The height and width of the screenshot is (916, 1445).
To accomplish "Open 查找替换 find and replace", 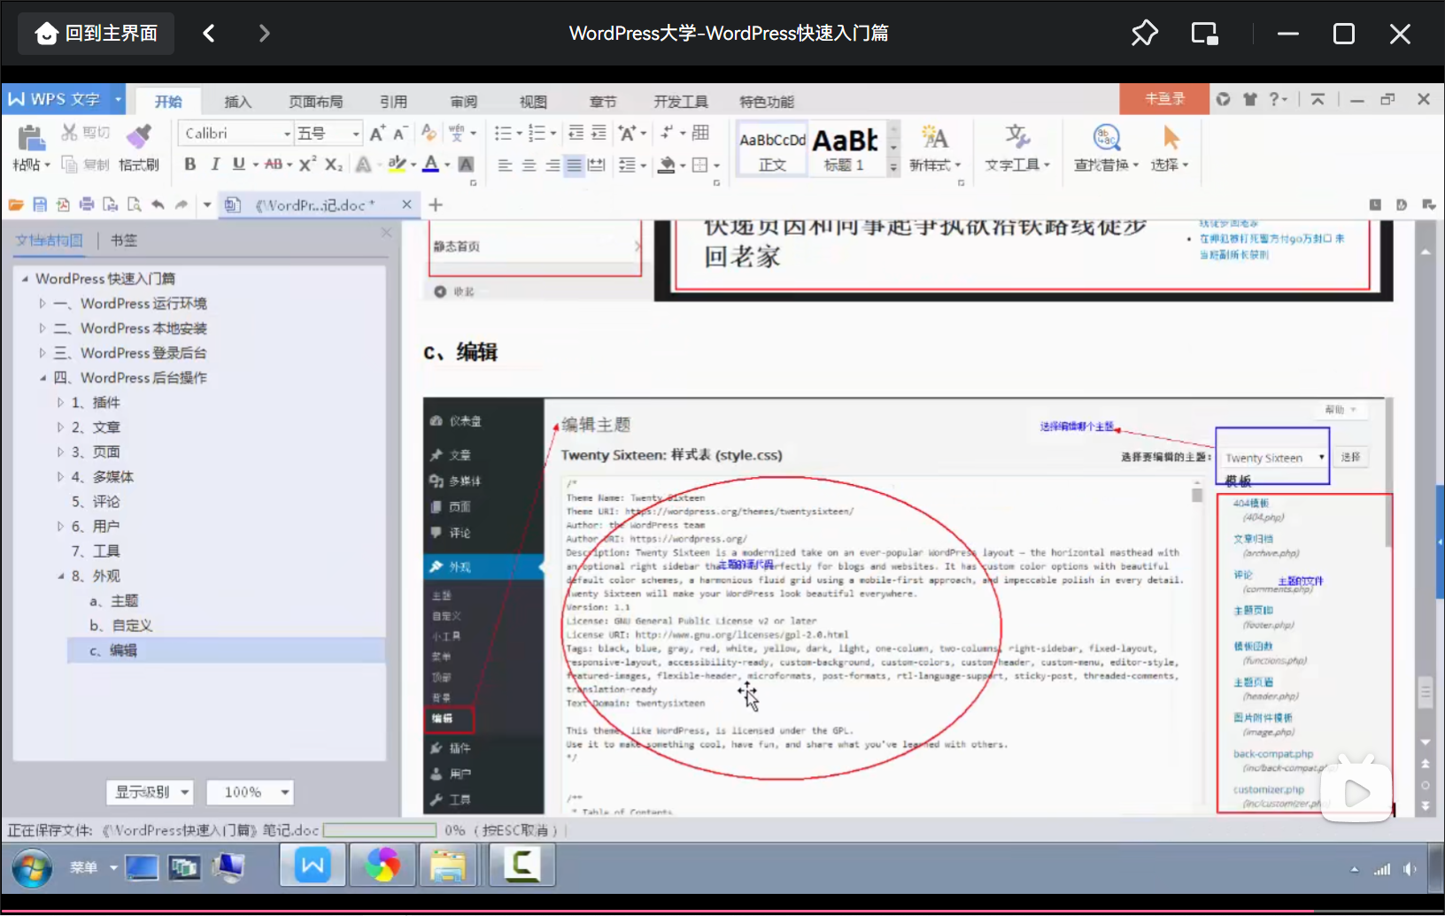I will tap(1106, 148).
